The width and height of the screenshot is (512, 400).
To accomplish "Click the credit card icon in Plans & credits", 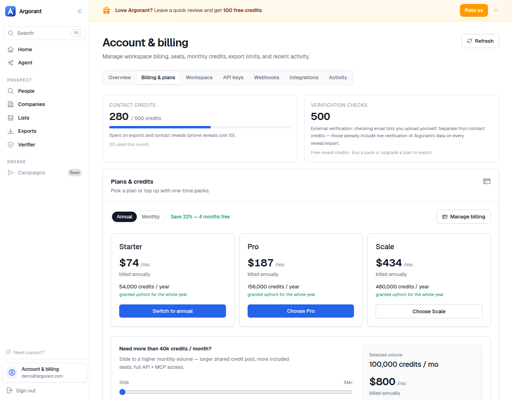I will [x=487, y=182].
